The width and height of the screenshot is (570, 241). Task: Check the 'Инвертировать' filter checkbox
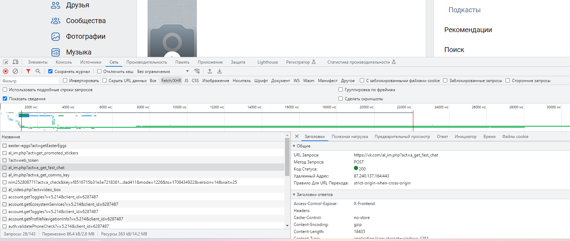[65, 81]
